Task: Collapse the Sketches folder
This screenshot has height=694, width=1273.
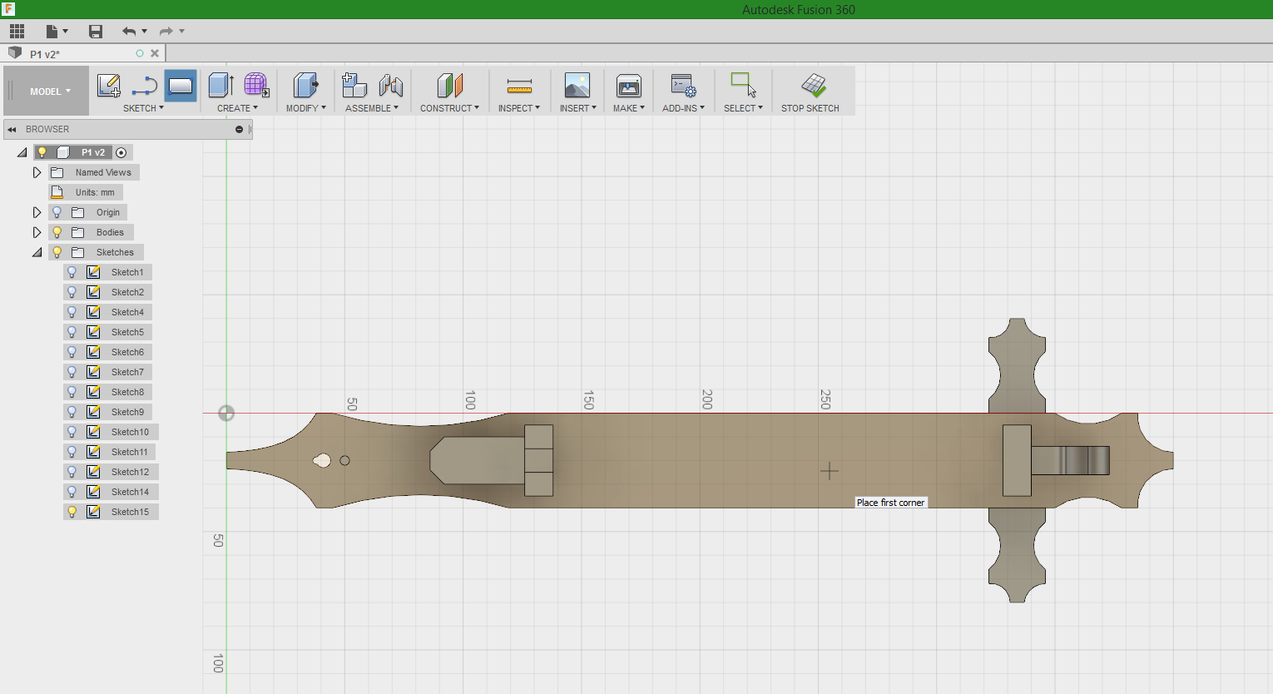Action: [x=37, y=252]
